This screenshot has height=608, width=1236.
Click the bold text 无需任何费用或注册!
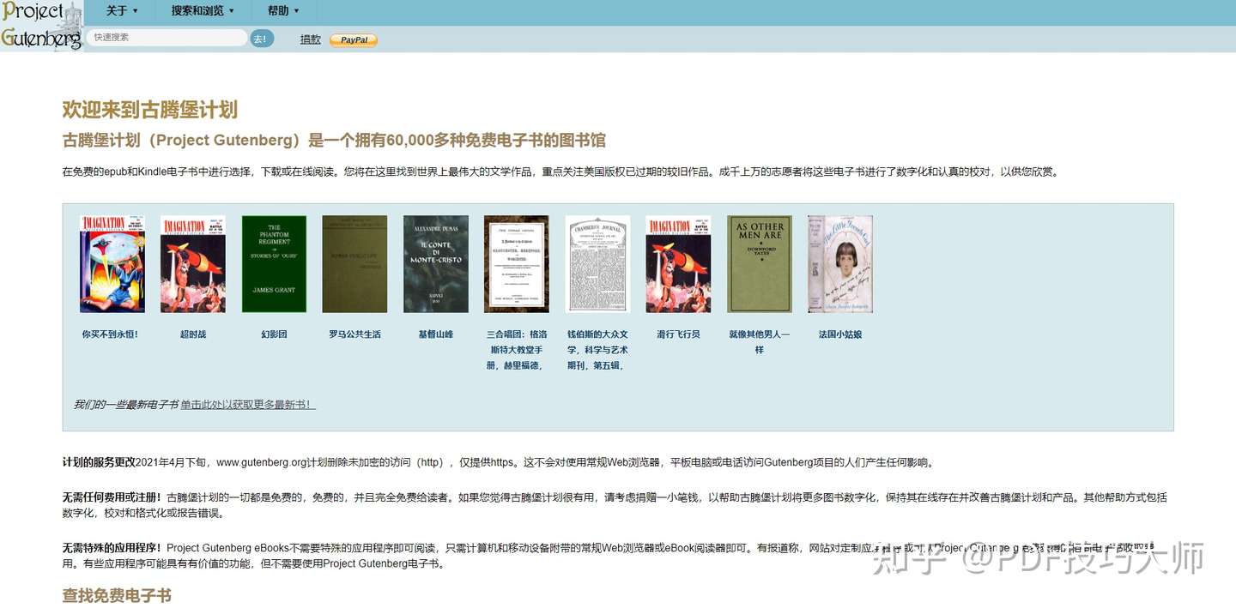click(x=112, y=497)
